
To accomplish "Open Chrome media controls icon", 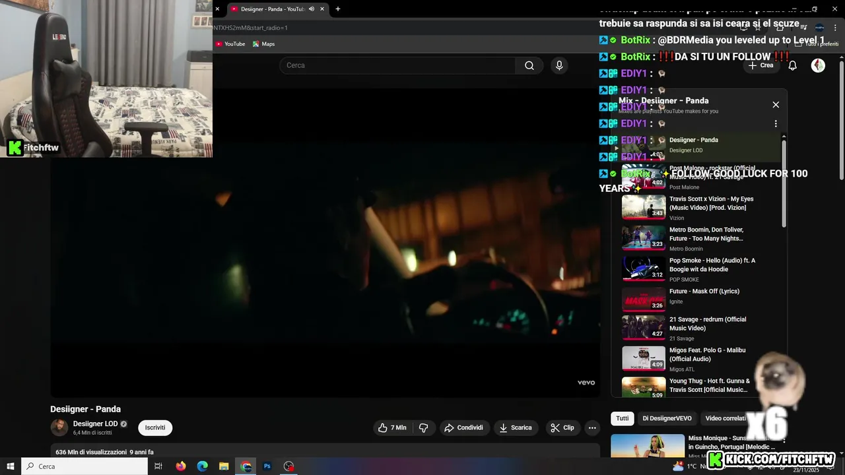I will coord(803,28).
